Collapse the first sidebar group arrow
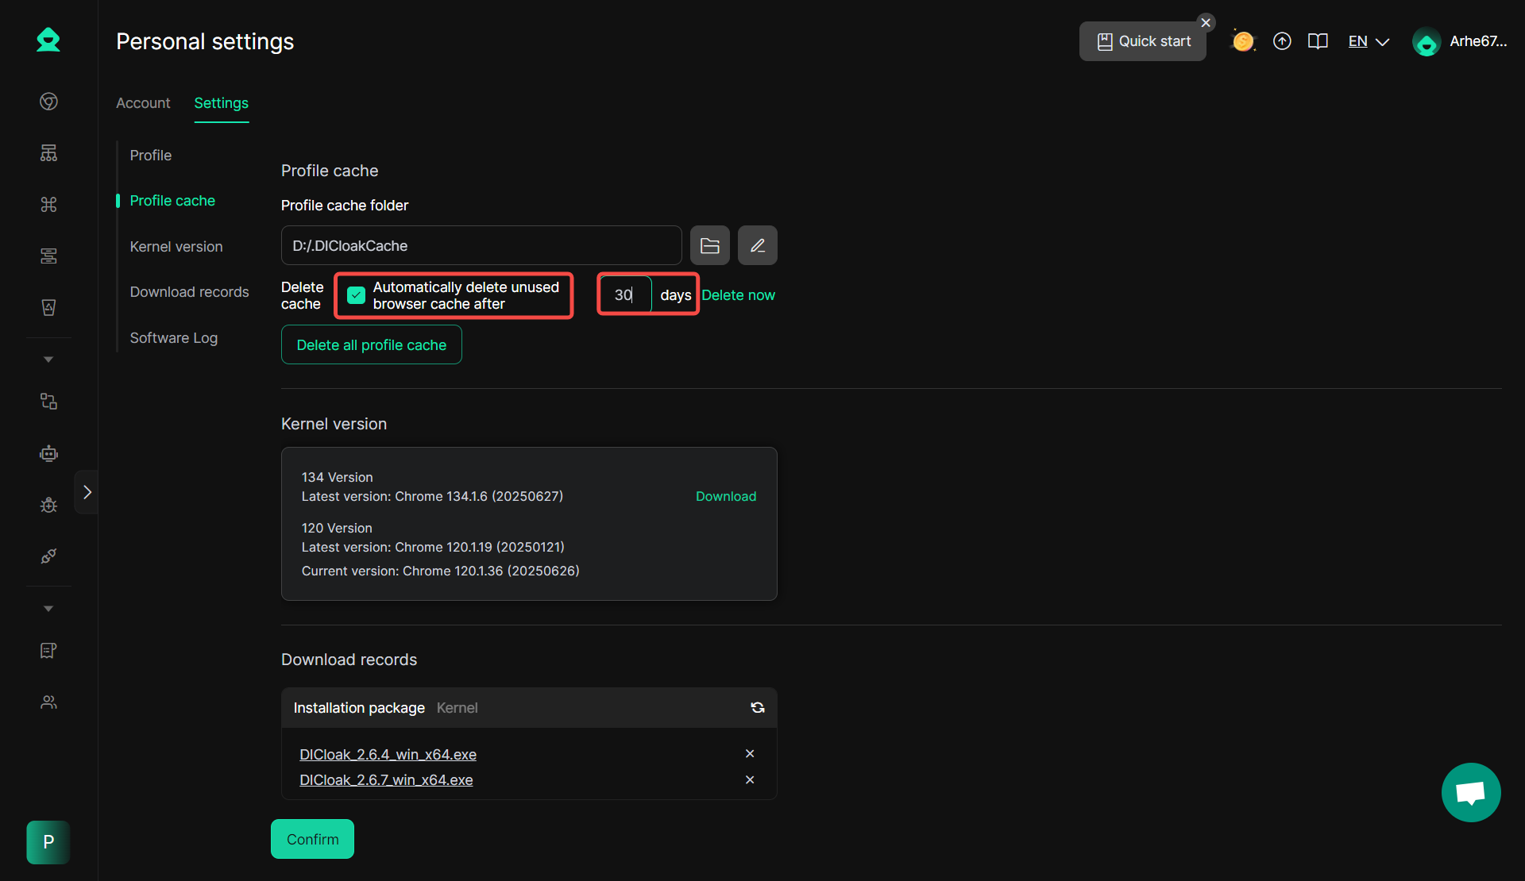1525x881 pixels. tap(48, 360)
